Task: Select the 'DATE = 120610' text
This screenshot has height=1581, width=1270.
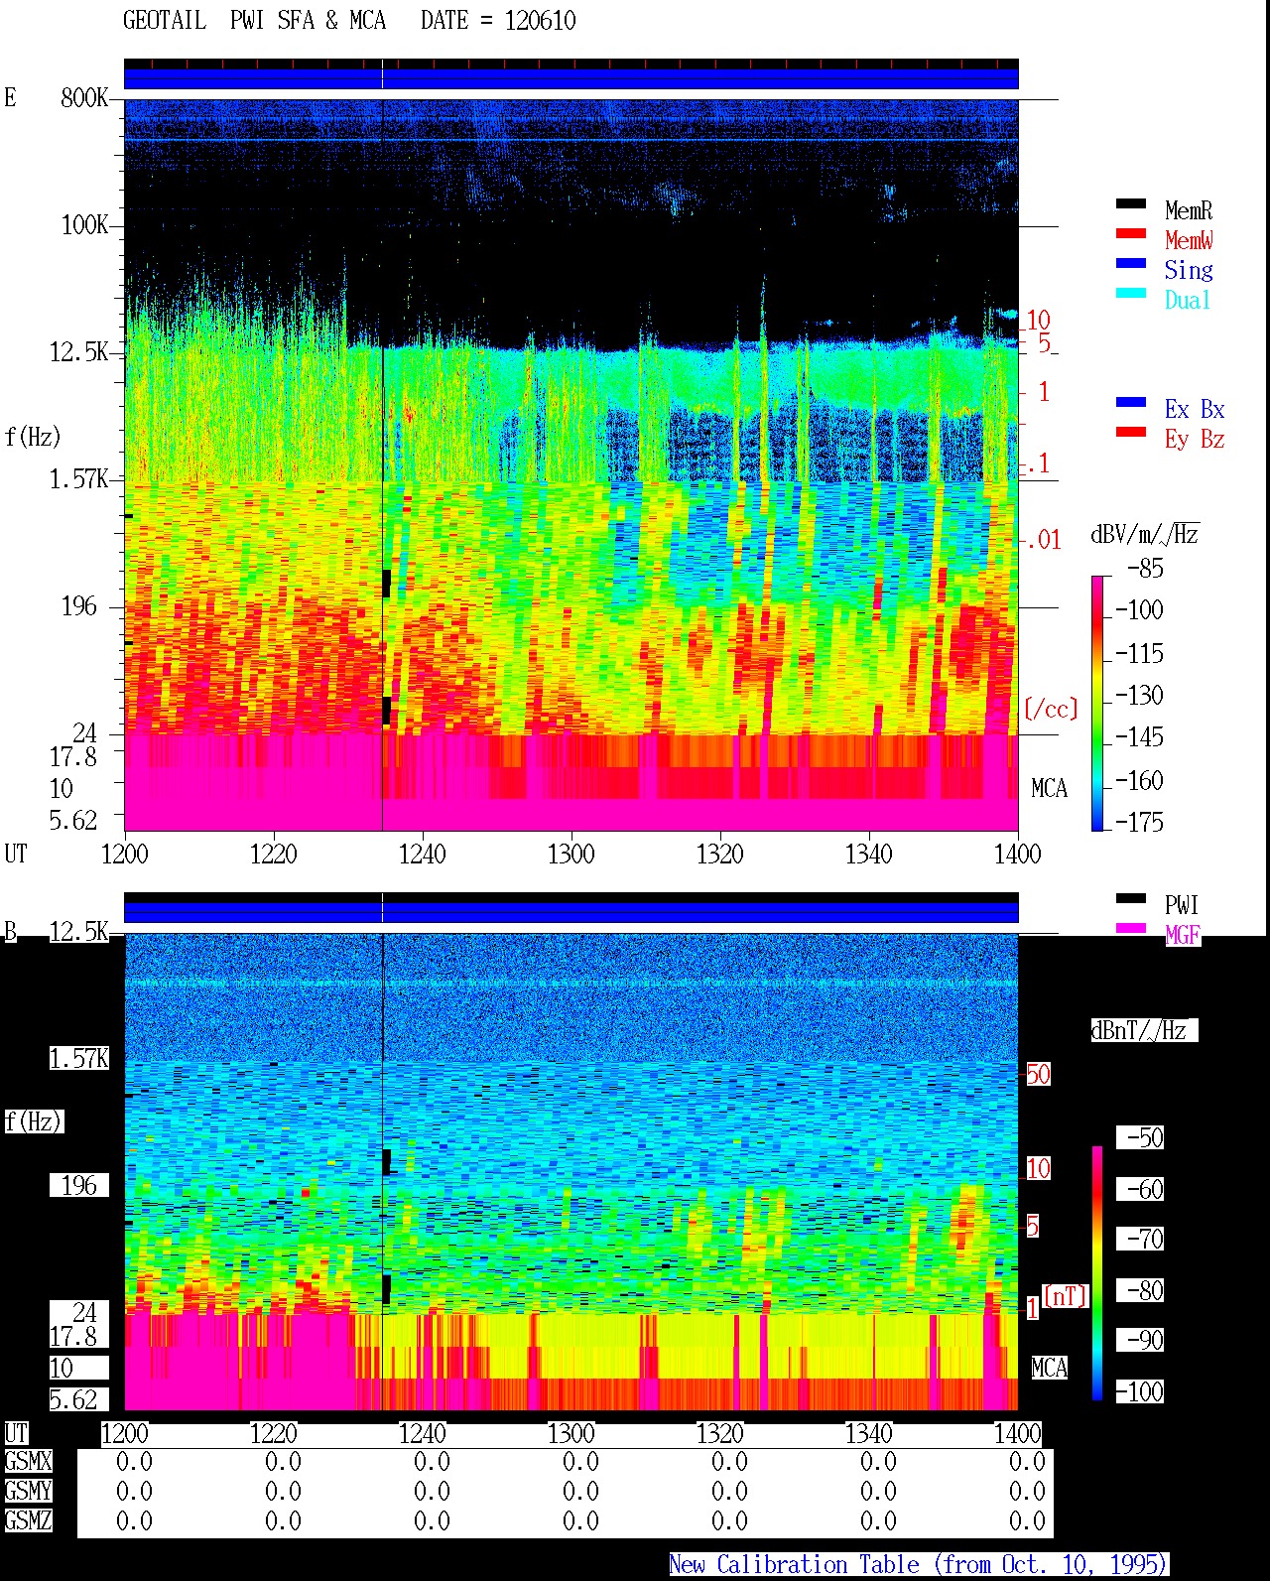Action: click(498, 21)
